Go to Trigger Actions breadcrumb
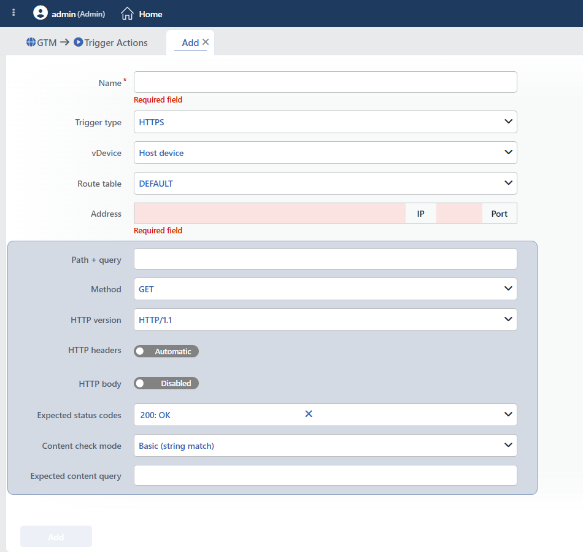The height and width of the screenshot is (552, 583). [x=115, y=43]
